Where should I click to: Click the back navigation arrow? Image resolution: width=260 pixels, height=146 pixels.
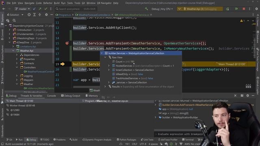pos(4,9)
